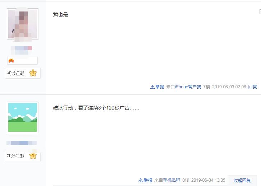Click the level 1 star badge on the first user
The image size is (261, 186).
(x=33, y=73)
